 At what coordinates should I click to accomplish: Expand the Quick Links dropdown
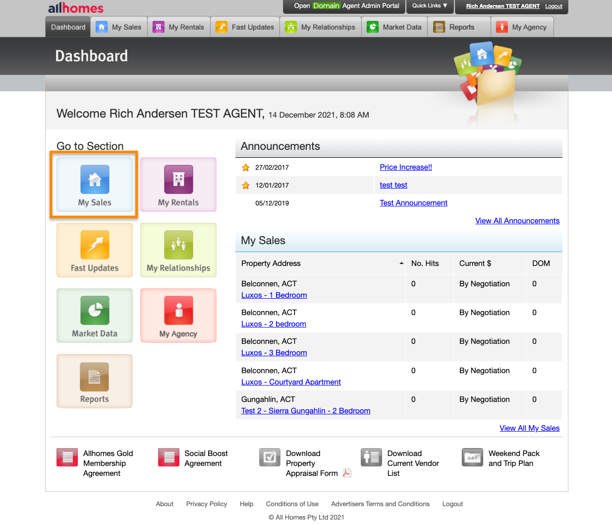(x=430, y=6)
